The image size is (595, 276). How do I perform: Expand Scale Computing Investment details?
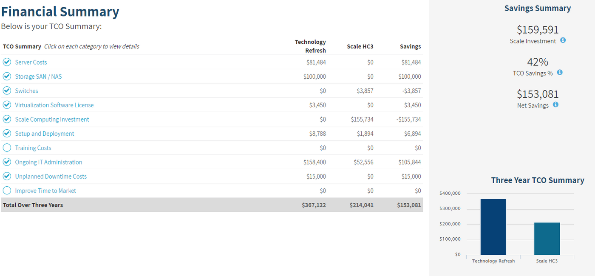(52, 120)
